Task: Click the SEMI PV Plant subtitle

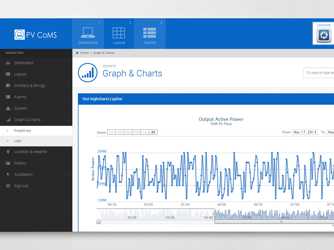Action: (221, 124)
